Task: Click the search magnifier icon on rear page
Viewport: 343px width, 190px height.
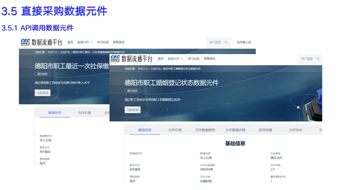Action: [x=226, y=42]
